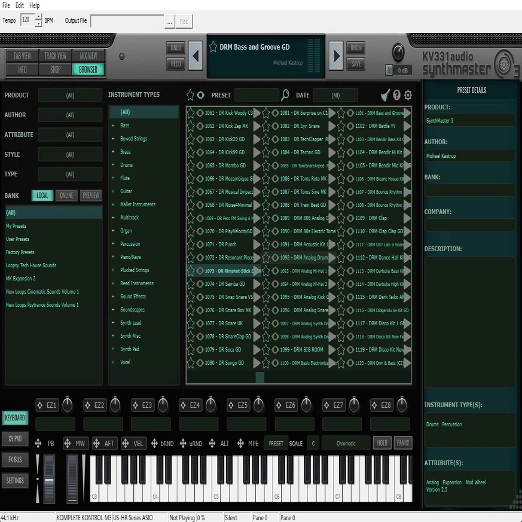The image size is (522, 522).
Task: Click the preset search magnifier icon
Action: (x=285, y=95)
